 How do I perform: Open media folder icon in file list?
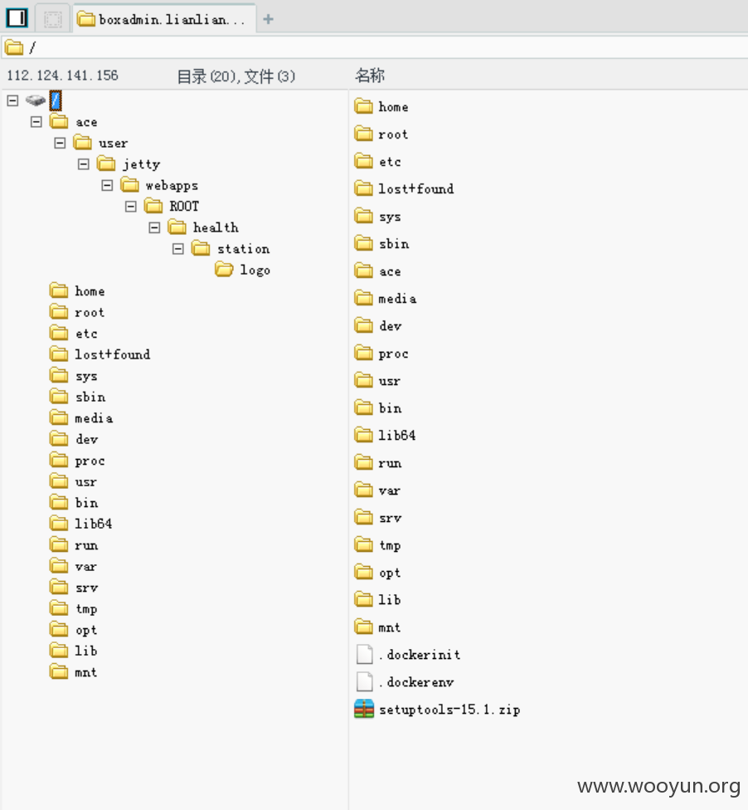[364, 298]
